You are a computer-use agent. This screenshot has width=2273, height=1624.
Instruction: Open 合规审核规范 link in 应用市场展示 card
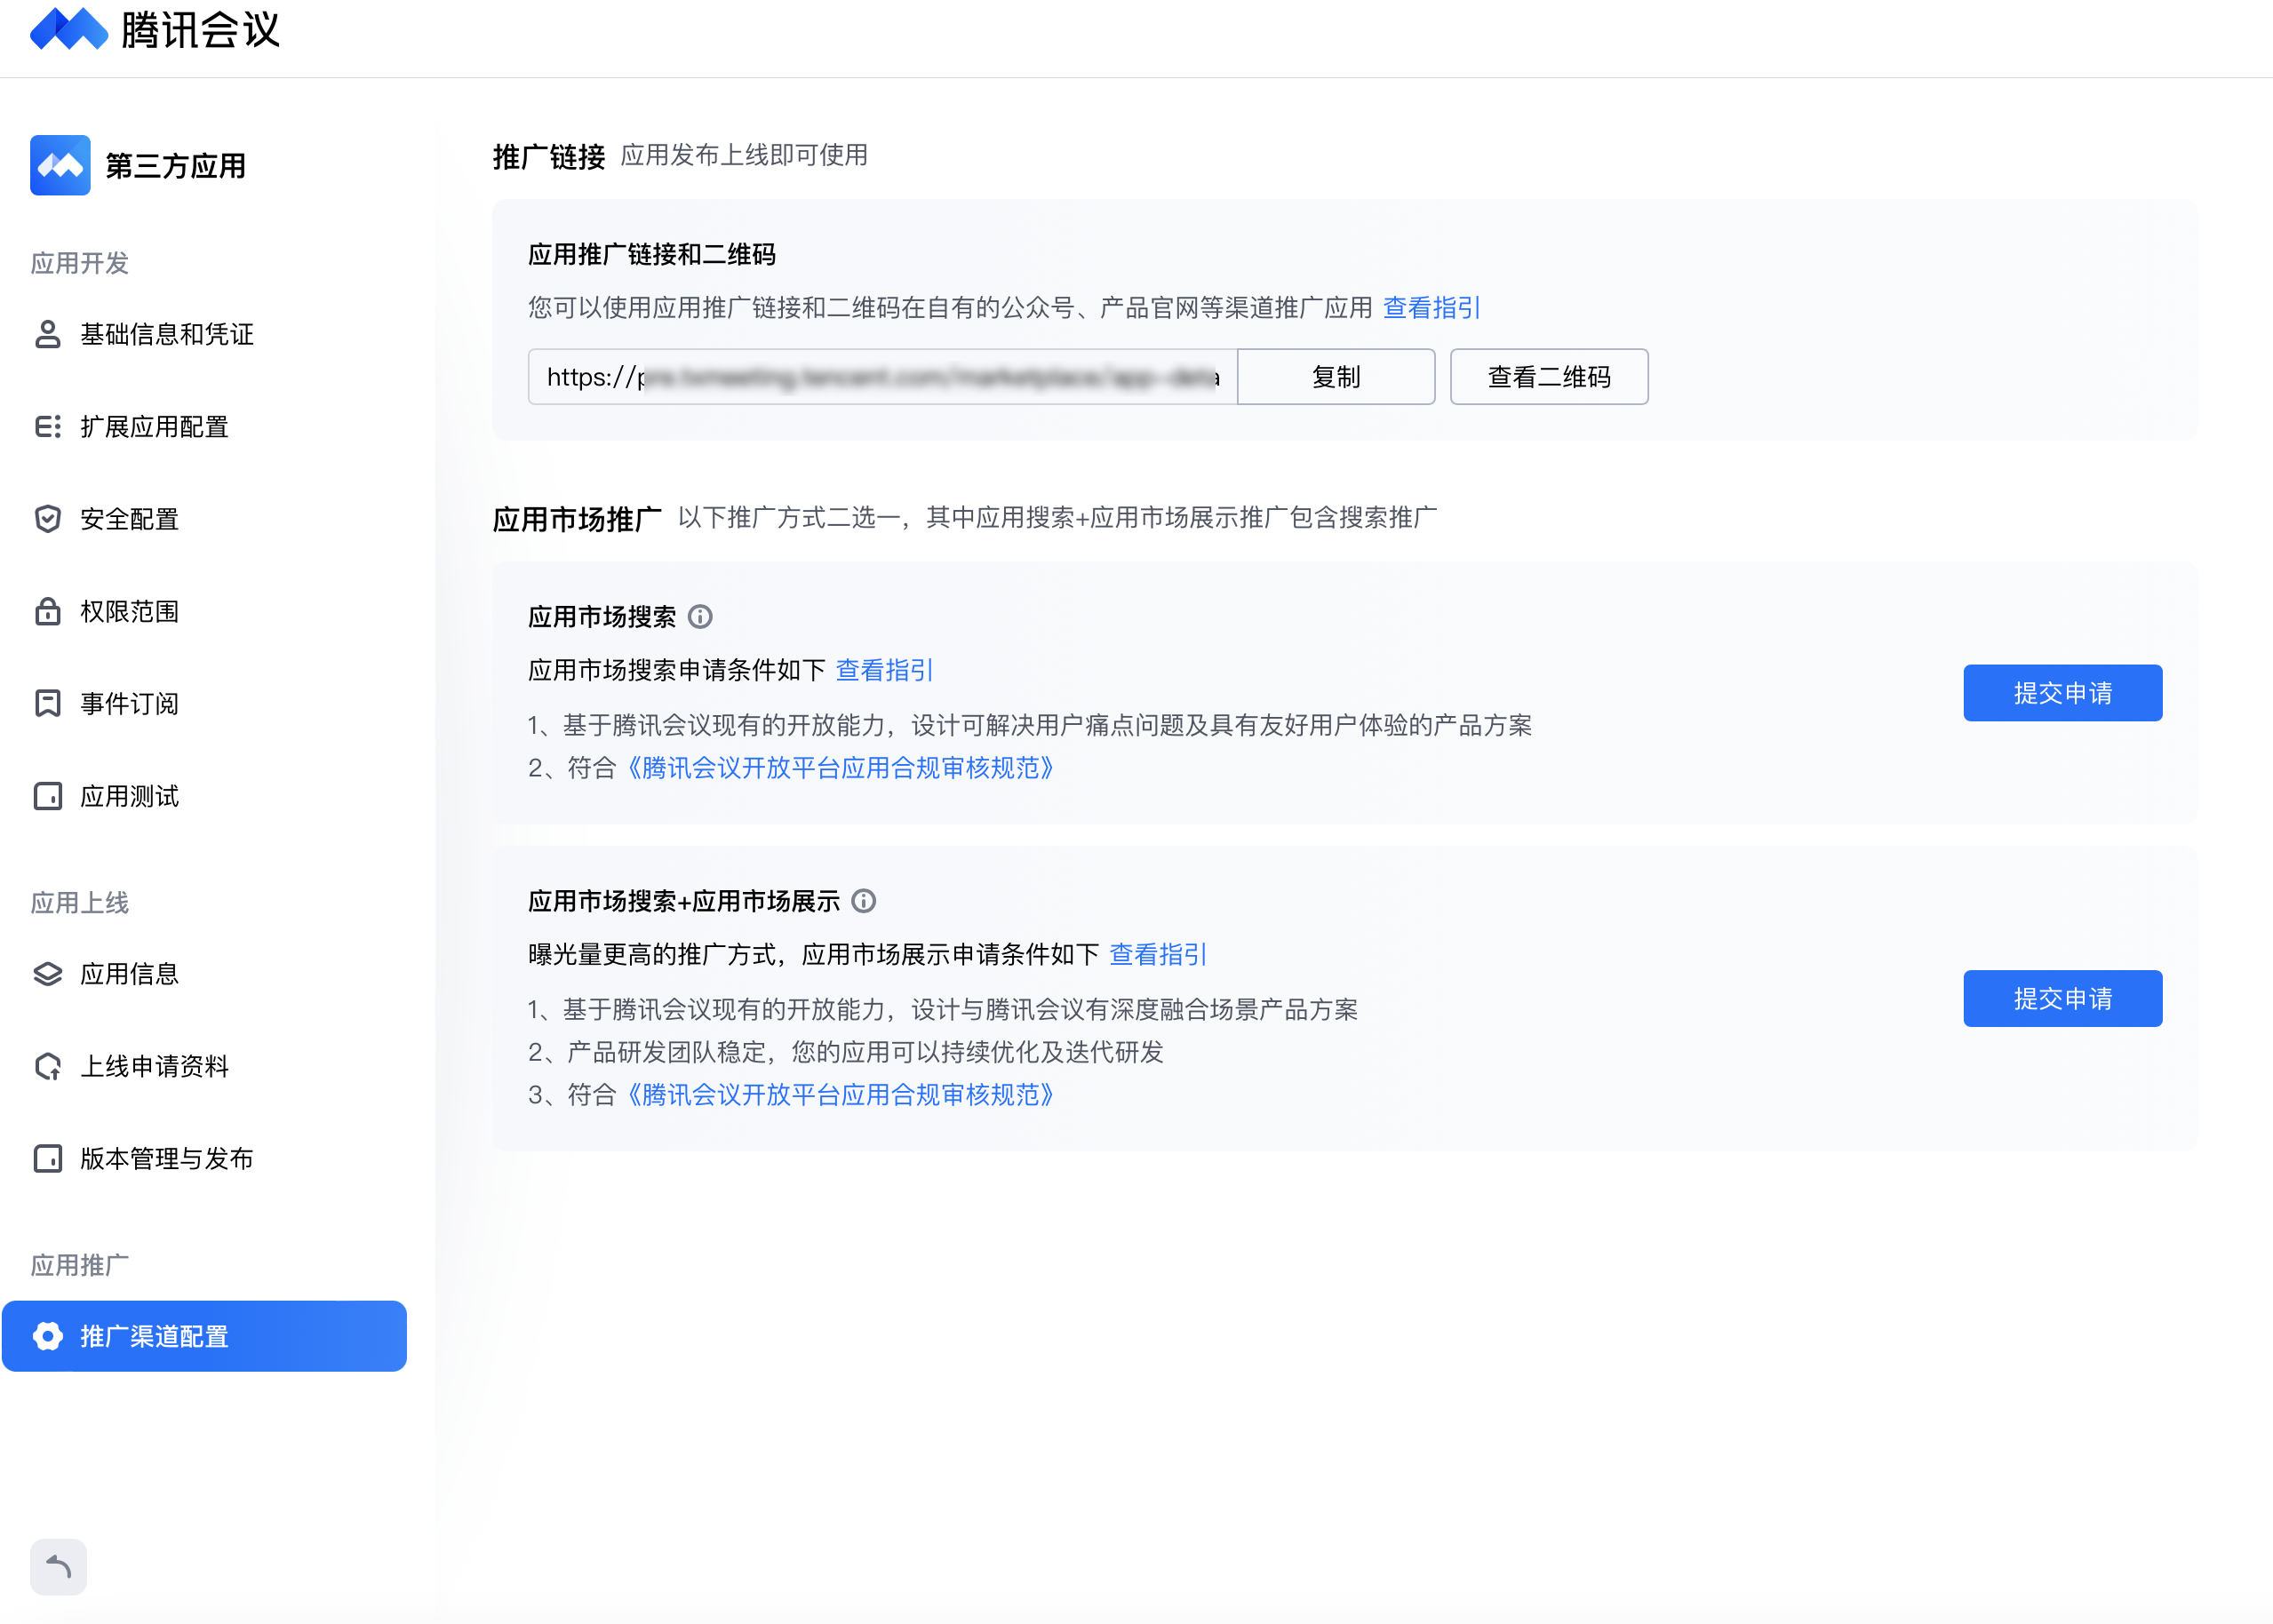(840, 1095)
